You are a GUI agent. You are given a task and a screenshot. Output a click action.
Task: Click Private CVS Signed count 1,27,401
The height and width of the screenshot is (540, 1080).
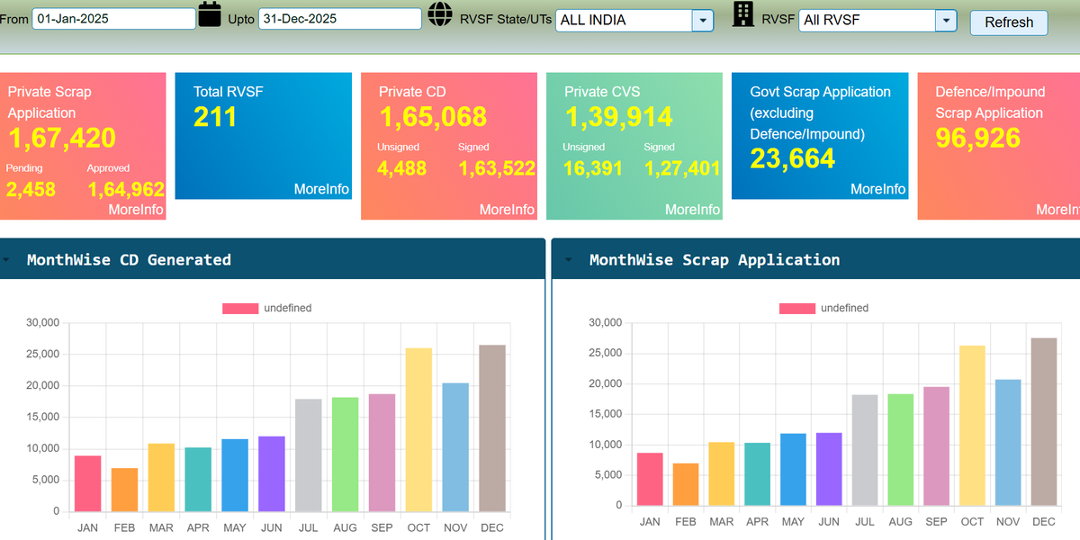click(x=682, y=168)
